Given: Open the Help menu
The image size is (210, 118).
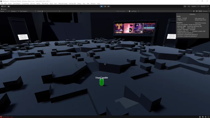Looking at the screenshot, I should (99, 4).
